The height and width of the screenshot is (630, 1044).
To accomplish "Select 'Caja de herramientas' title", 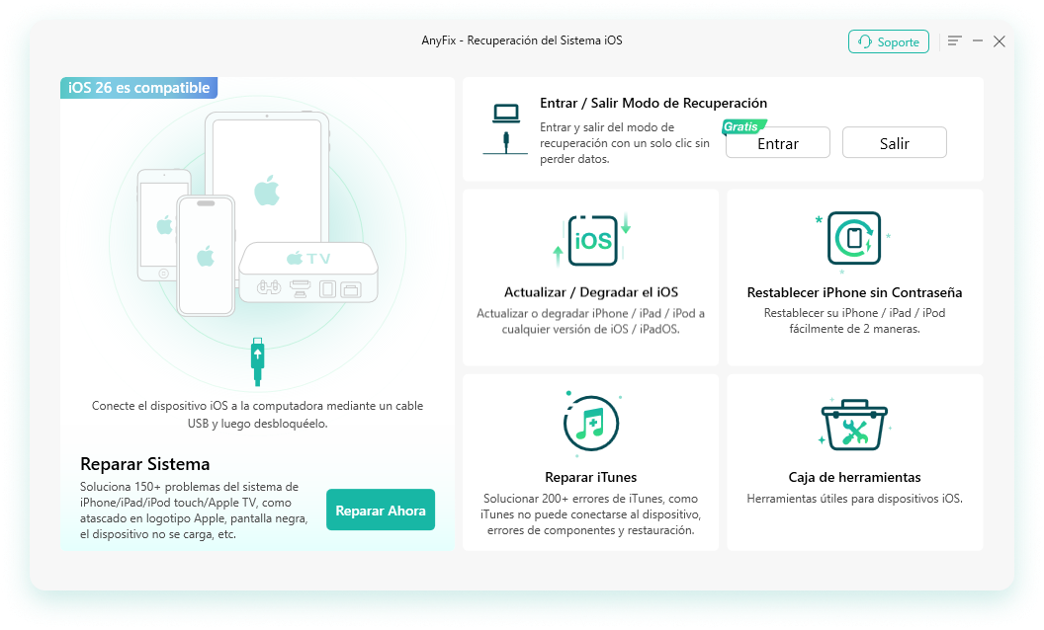I will [x=854, y=477].
